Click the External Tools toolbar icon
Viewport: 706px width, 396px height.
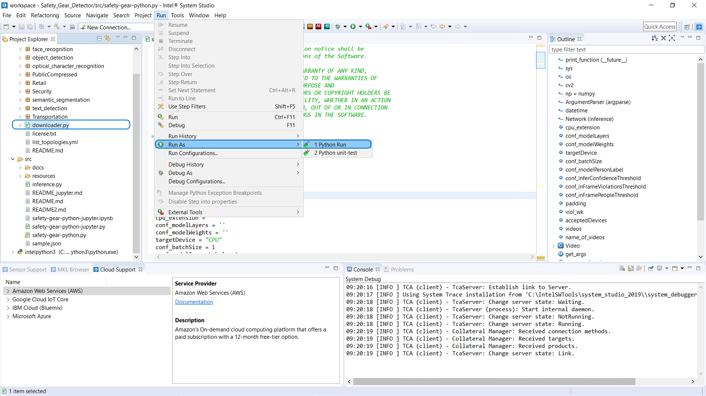pyautogui.click(x=369, y=27)
